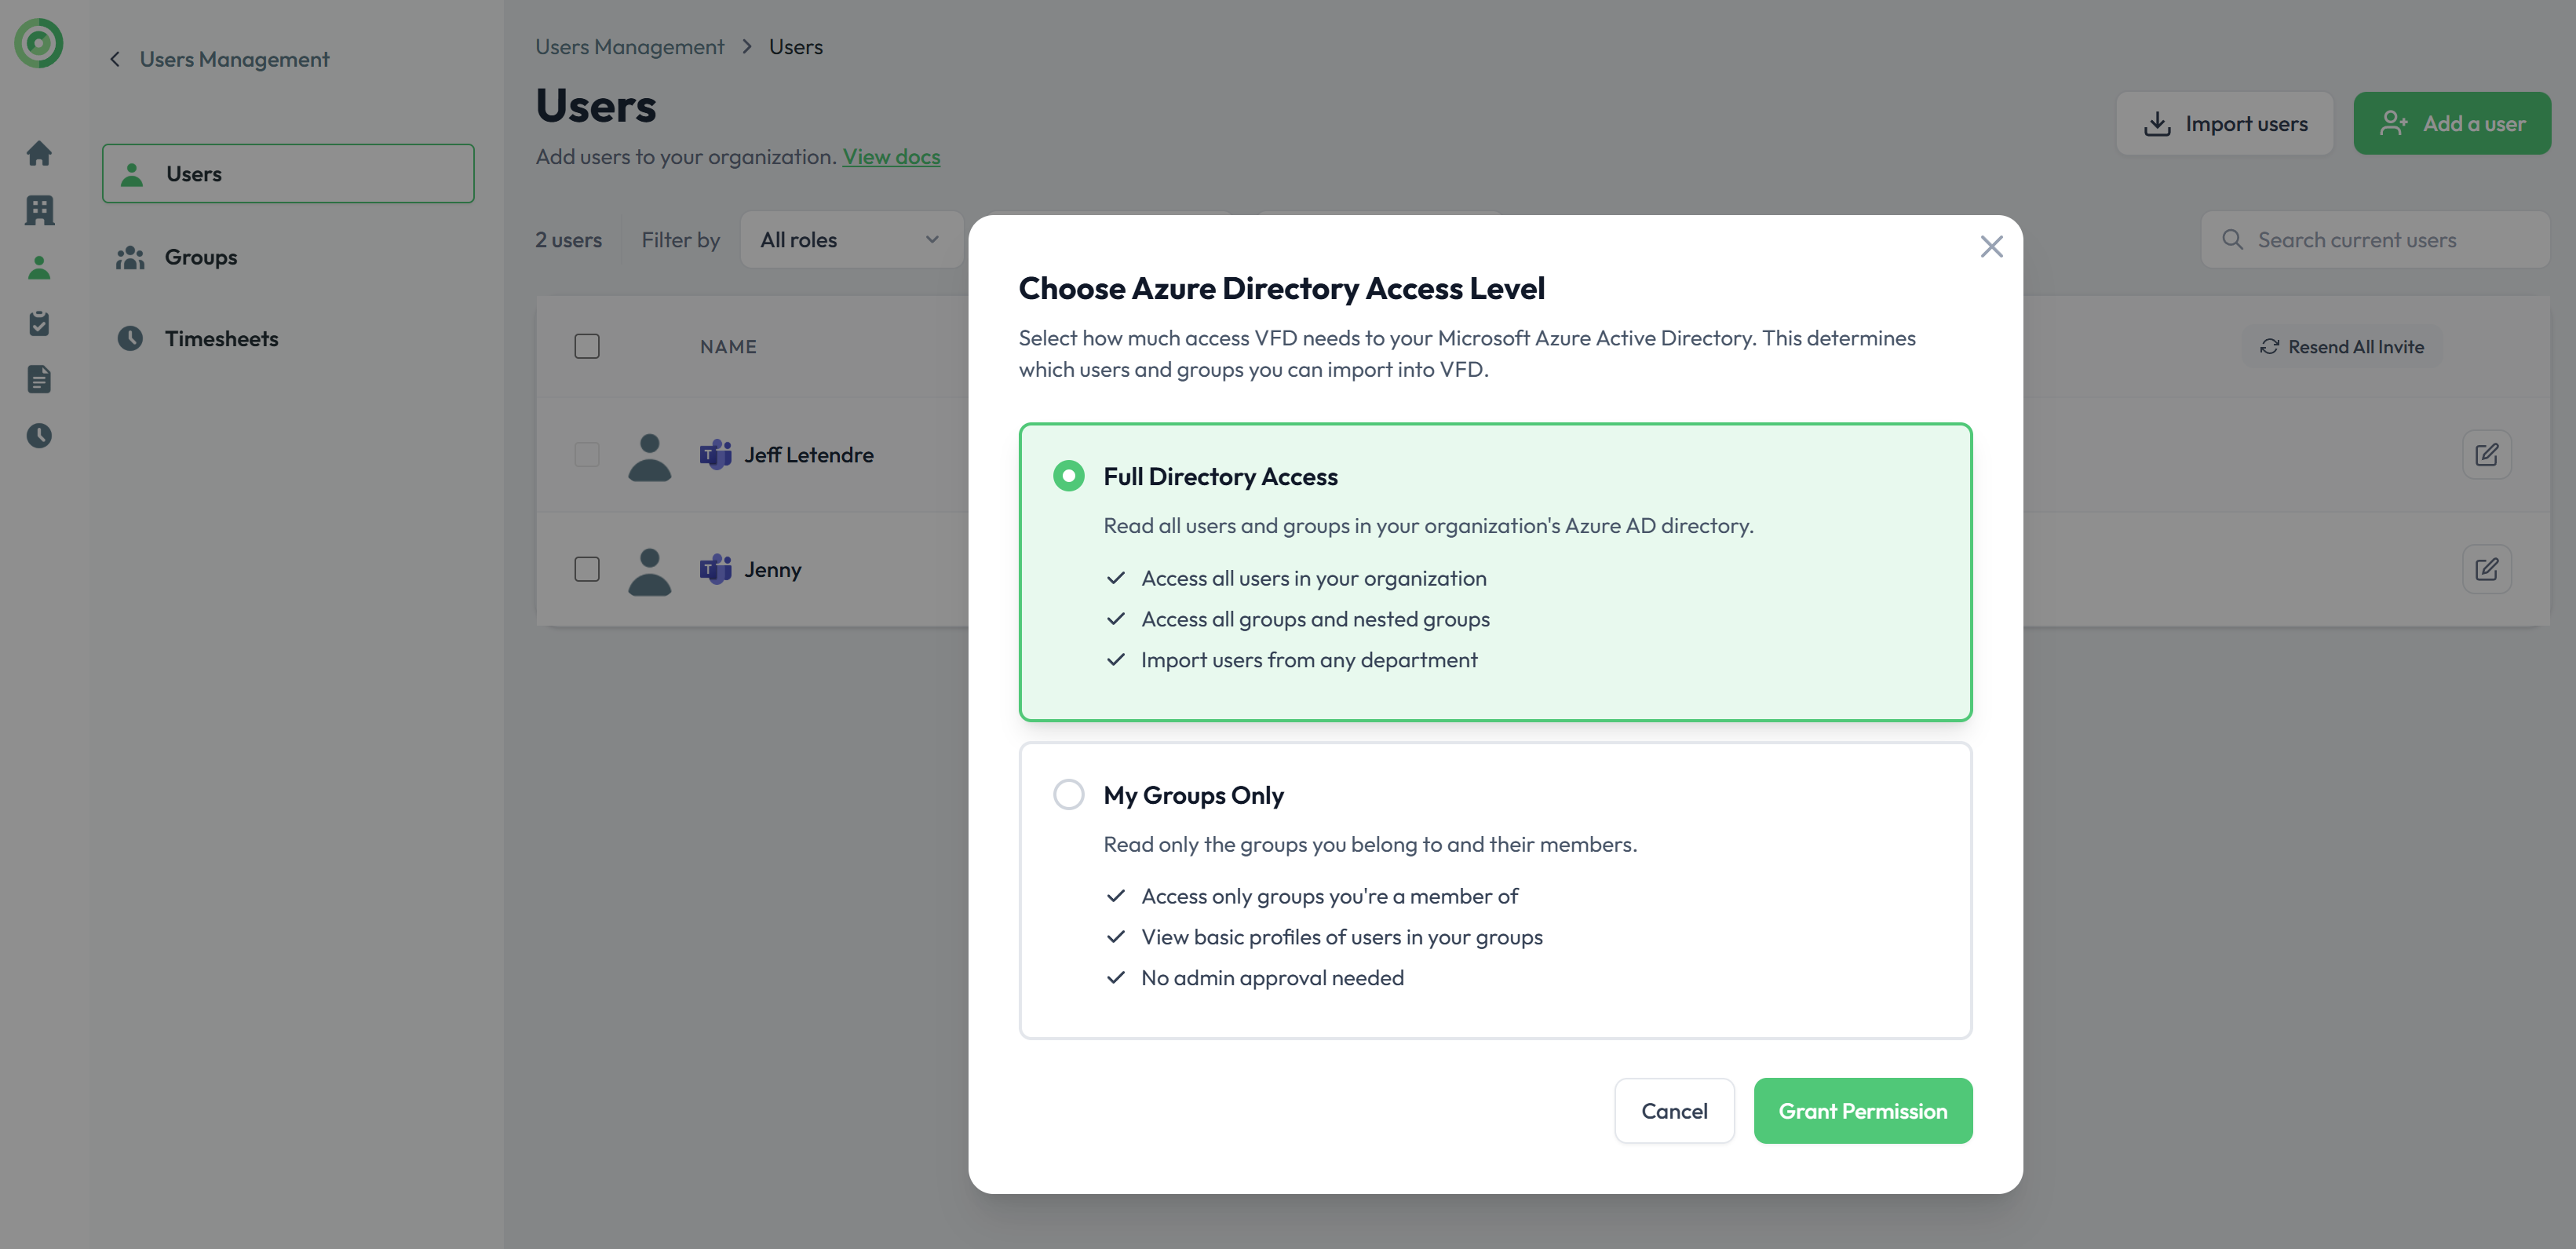
Task: Click the edit icon for Jenny
Action: coord(2486,570)
